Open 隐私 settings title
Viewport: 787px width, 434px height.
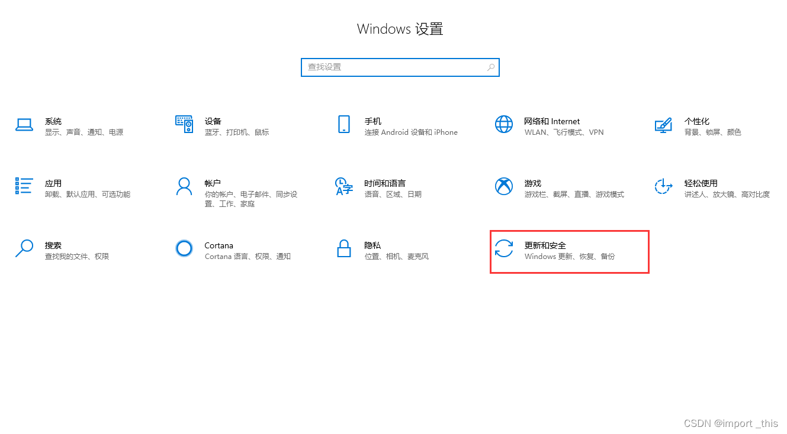click(x=373, y=245)
